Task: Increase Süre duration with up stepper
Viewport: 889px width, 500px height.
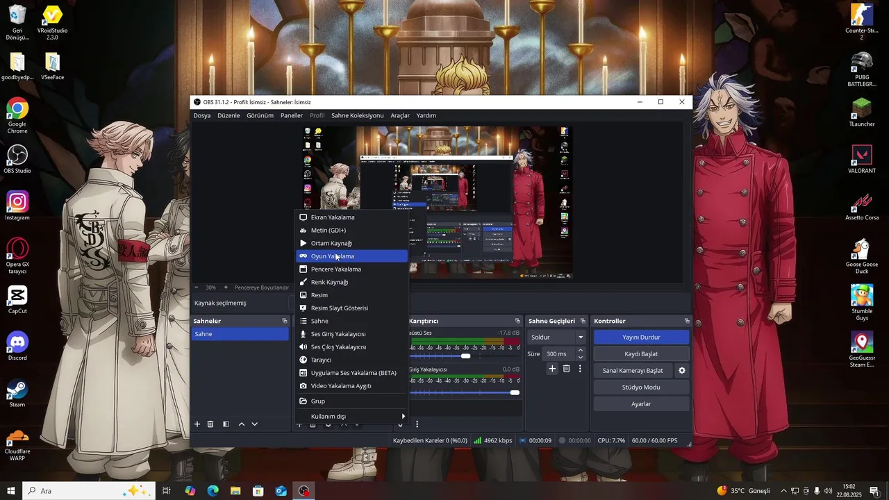Action: [x=581, y=351]
